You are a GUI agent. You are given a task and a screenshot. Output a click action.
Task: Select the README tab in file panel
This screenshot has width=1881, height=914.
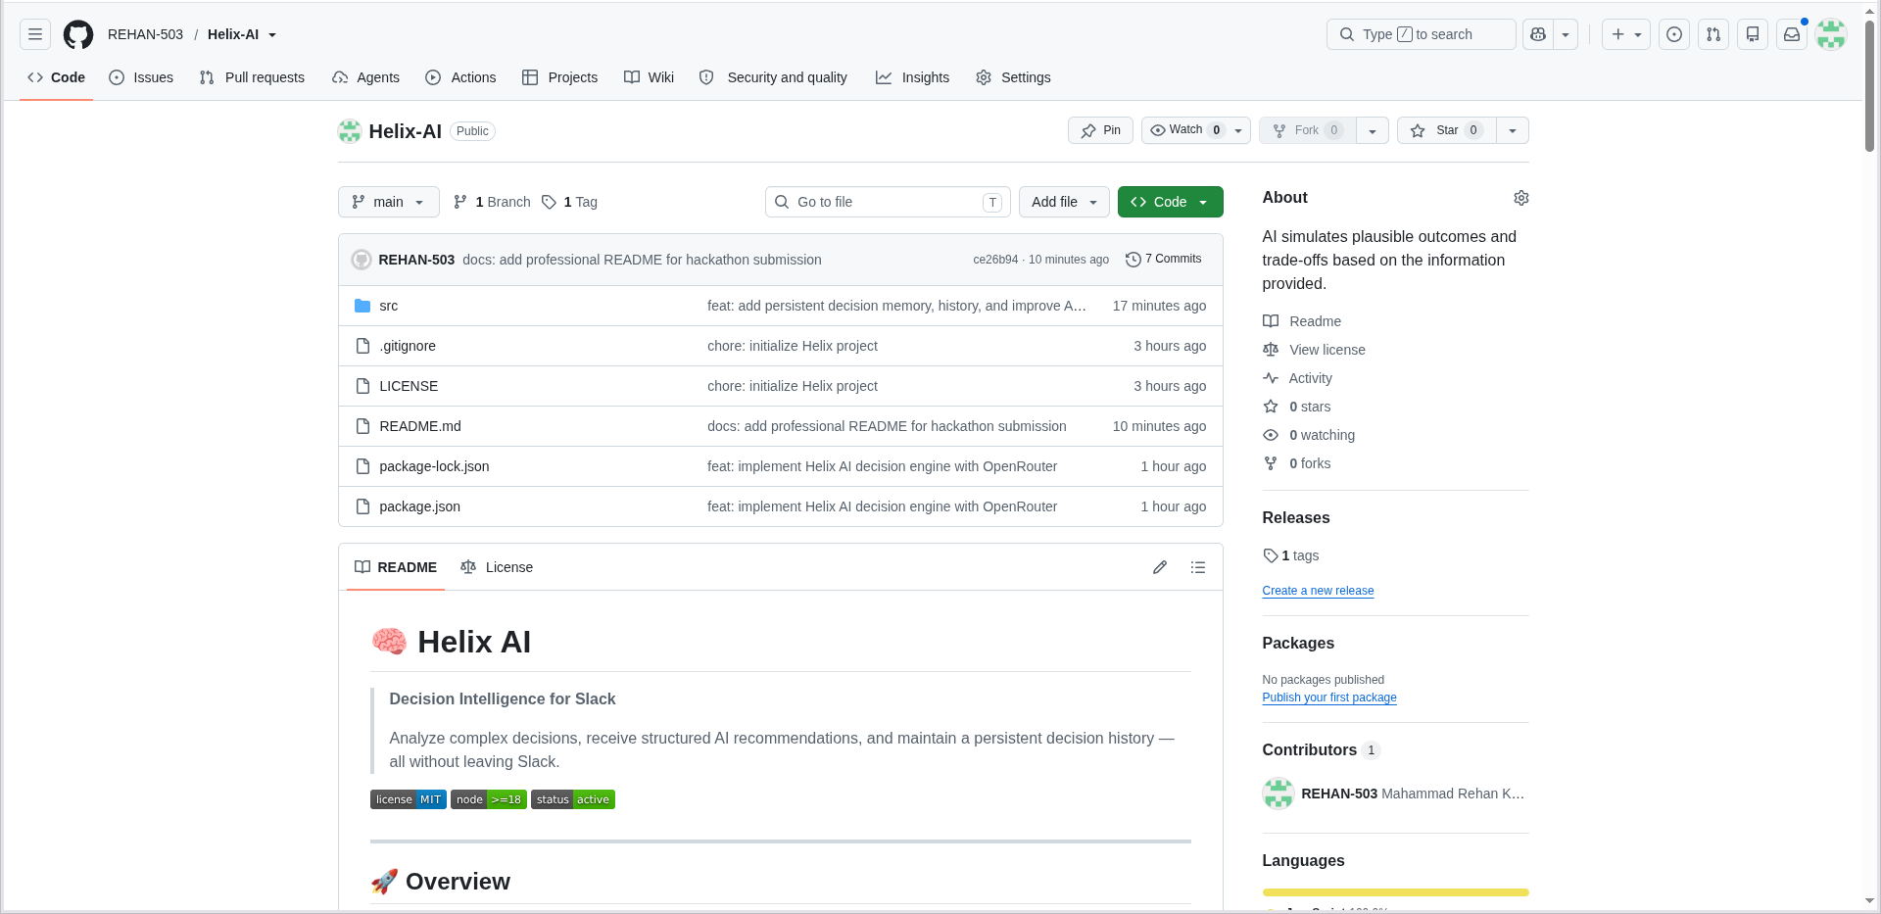click(396, 567)
